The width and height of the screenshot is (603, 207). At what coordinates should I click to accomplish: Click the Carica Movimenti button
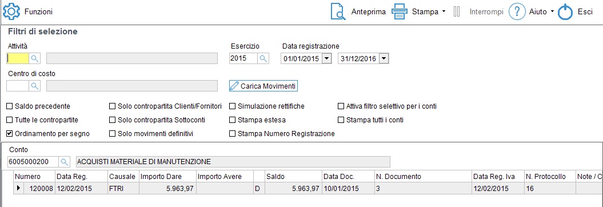263,86
